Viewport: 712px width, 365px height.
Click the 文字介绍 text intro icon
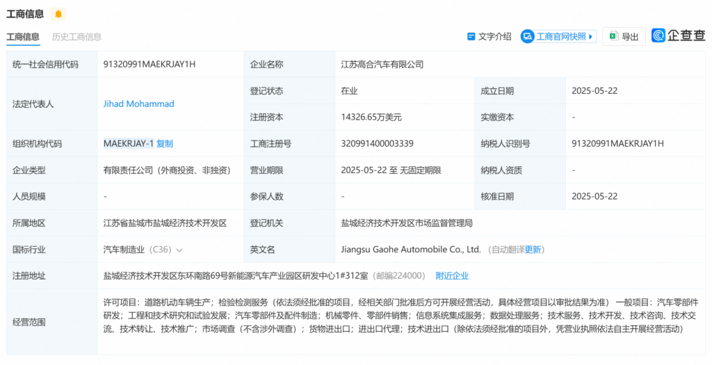pyautogui.click(x=471, y=36)
